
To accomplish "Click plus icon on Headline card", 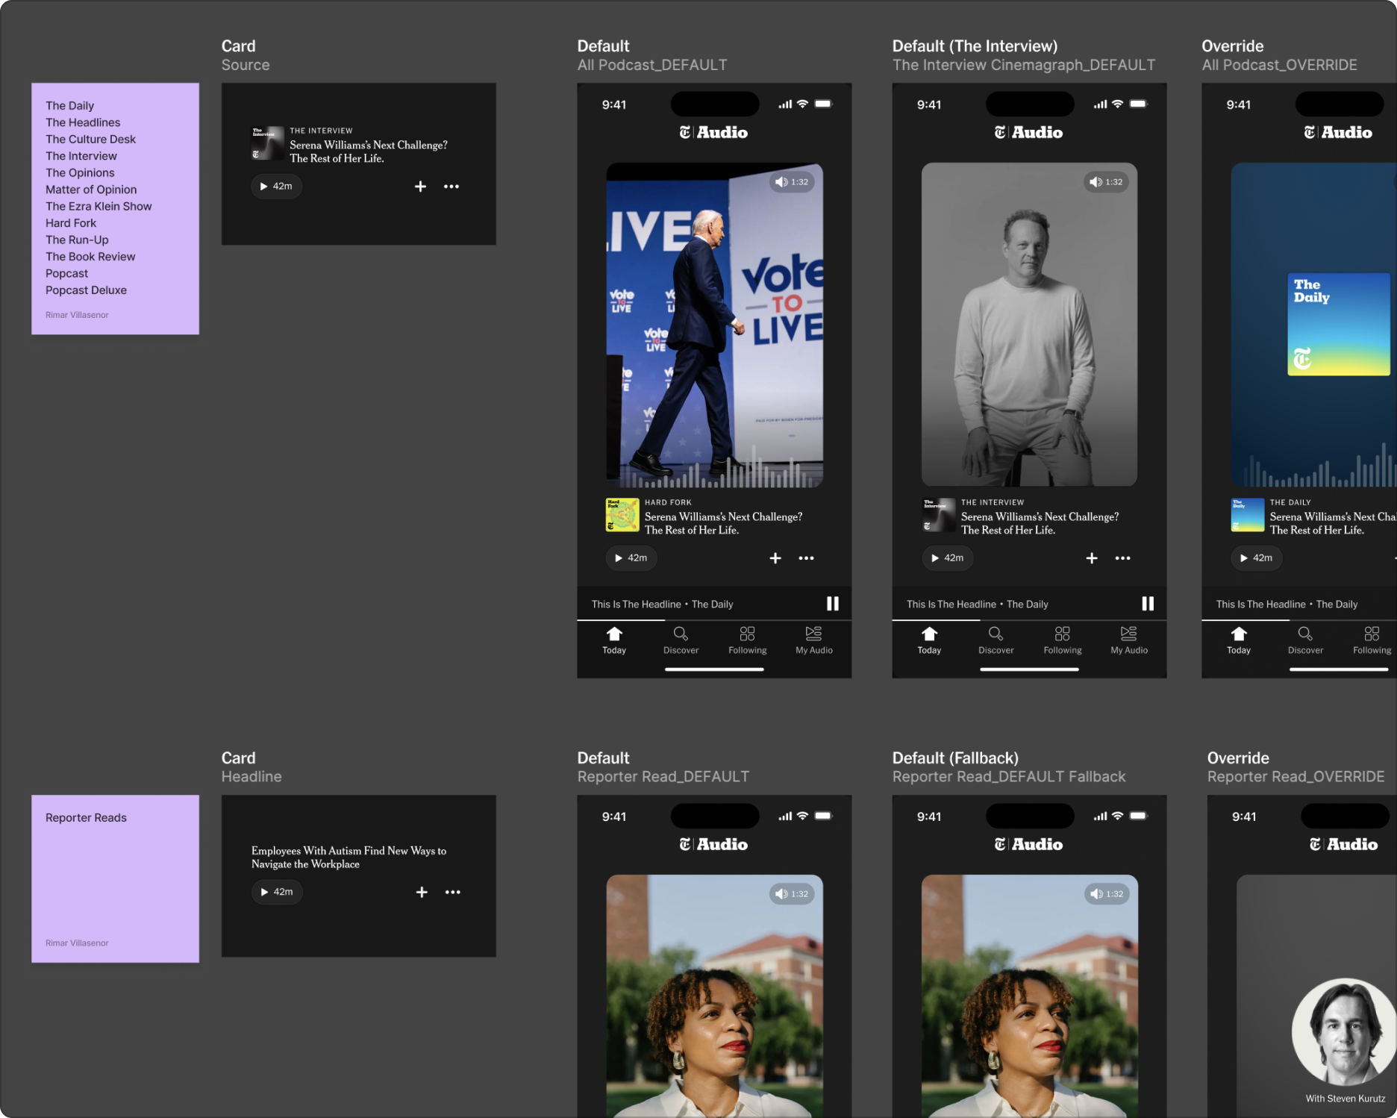I will pyautogui.click(x=422, y=892).
